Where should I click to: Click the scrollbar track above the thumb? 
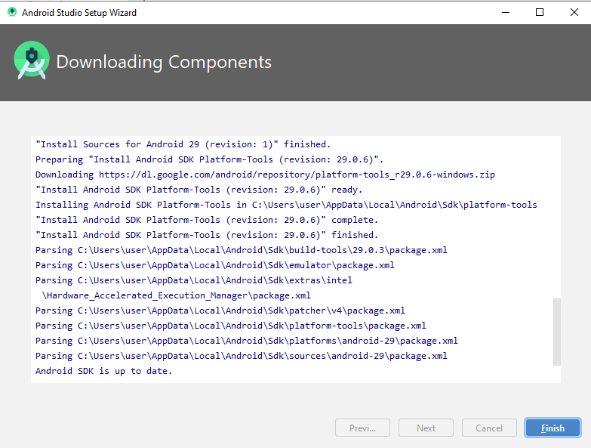(x=557, y=218)
